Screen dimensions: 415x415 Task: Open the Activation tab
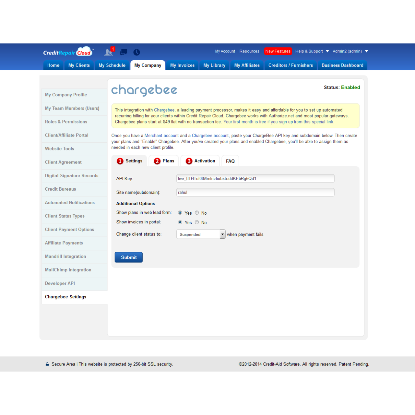(200, 161)
